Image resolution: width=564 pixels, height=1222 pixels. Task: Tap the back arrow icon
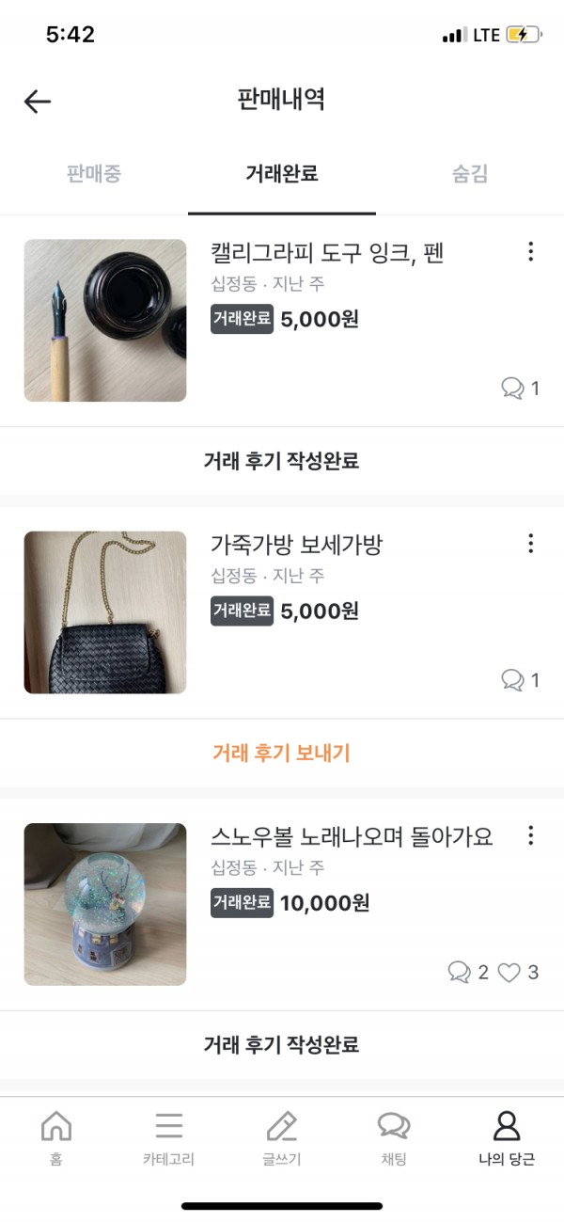point(38,102)
